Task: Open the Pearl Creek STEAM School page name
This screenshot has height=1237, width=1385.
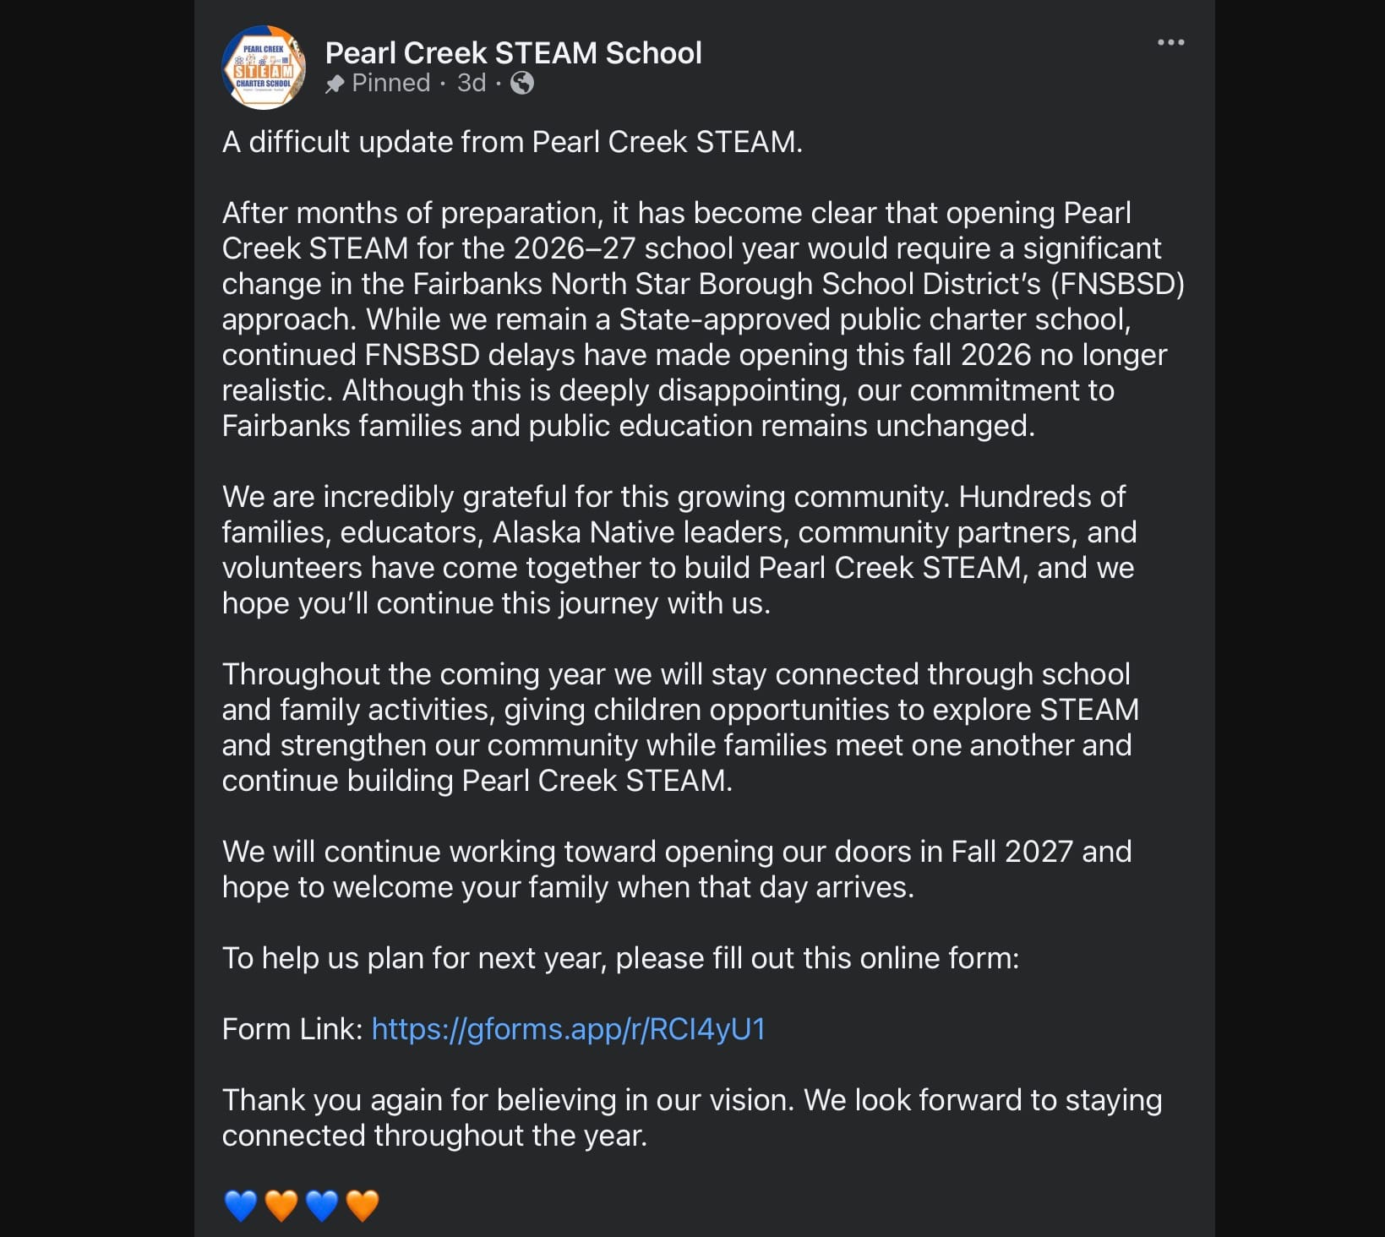Action: pos(513,52)
